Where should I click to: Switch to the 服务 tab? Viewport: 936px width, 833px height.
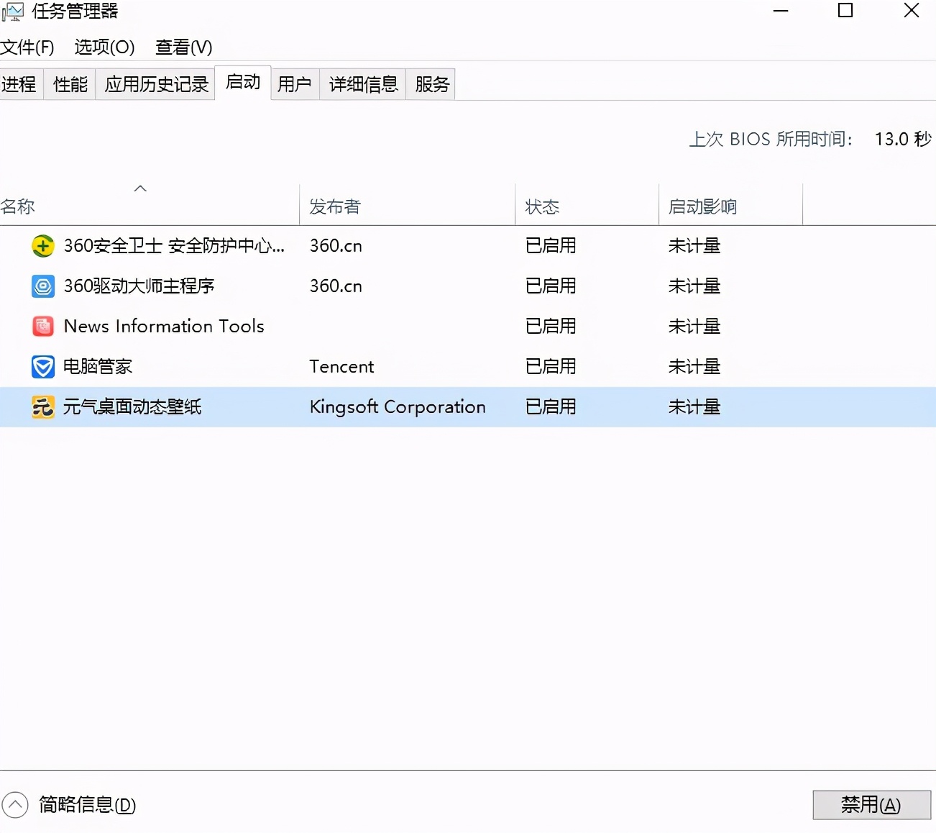431,84
